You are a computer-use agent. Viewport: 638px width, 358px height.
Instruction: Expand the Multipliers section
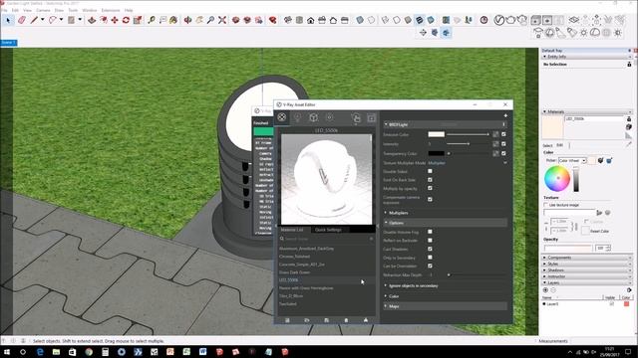point(386,213)
